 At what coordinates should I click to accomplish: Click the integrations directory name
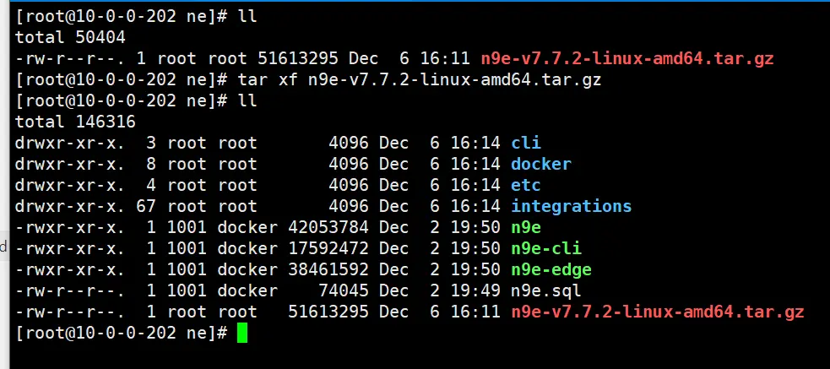point(571,206)
